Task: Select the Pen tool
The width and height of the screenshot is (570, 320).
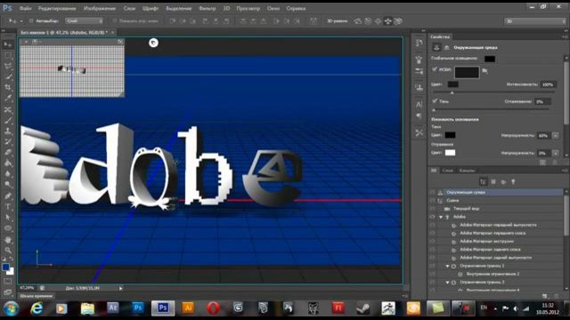Action: click(x=8, y=196)
